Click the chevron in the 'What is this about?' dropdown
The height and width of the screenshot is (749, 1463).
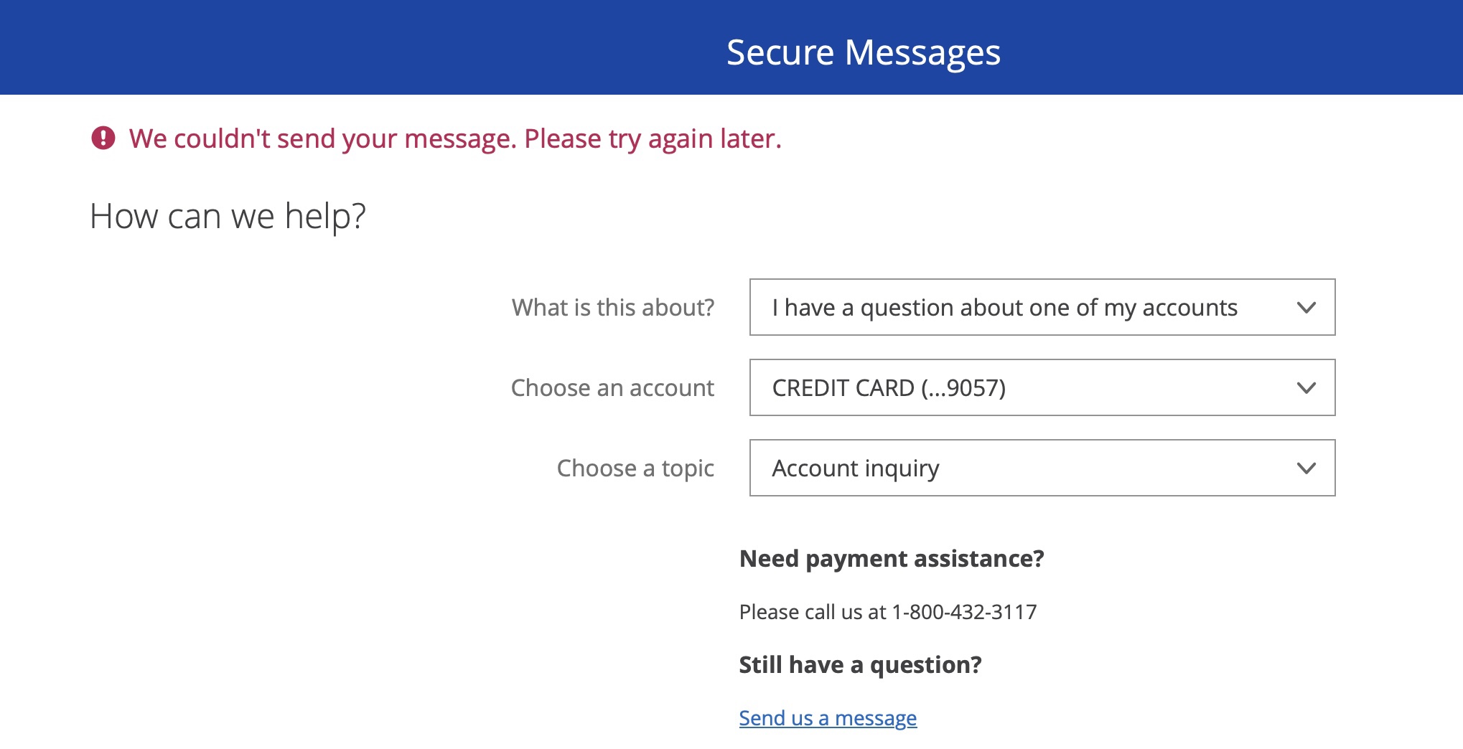(x=1306, y=308)
